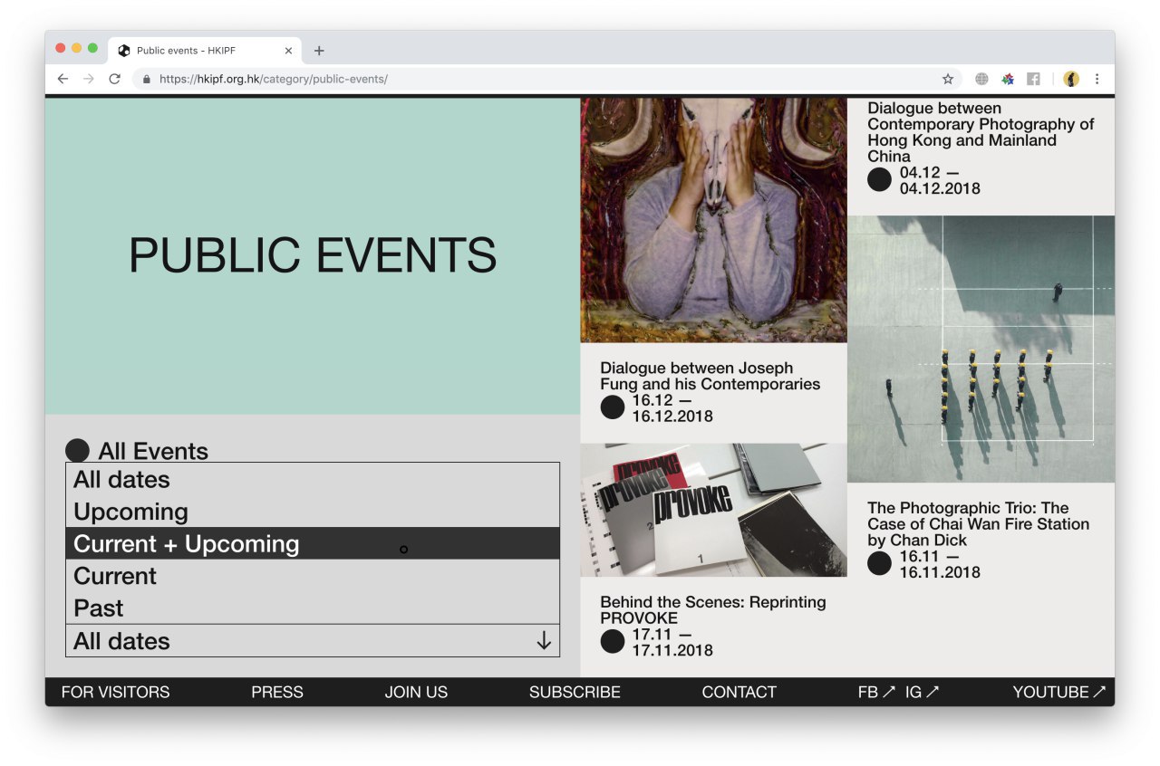Open the JOIN US footer link

[416, 692]
